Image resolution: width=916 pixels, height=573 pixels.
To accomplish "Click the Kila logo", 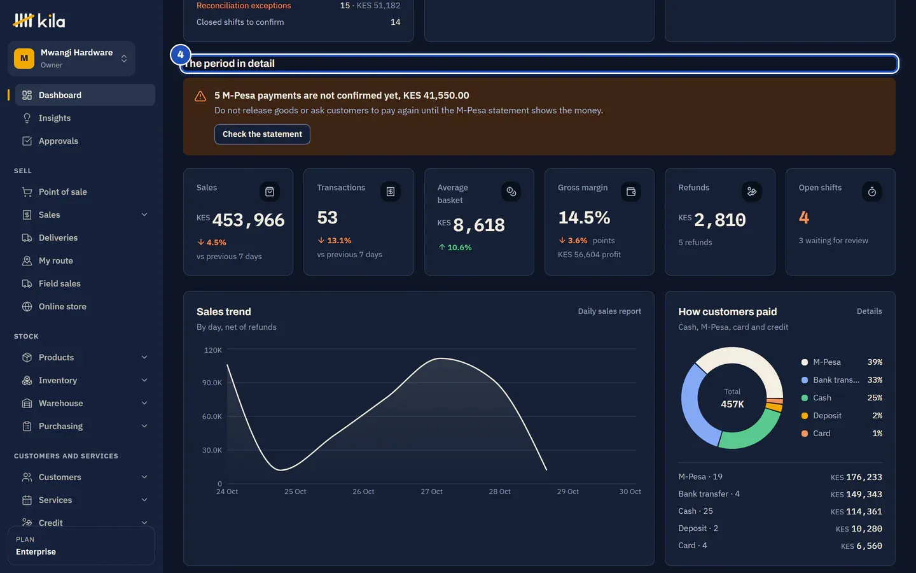I will point(39,21).
